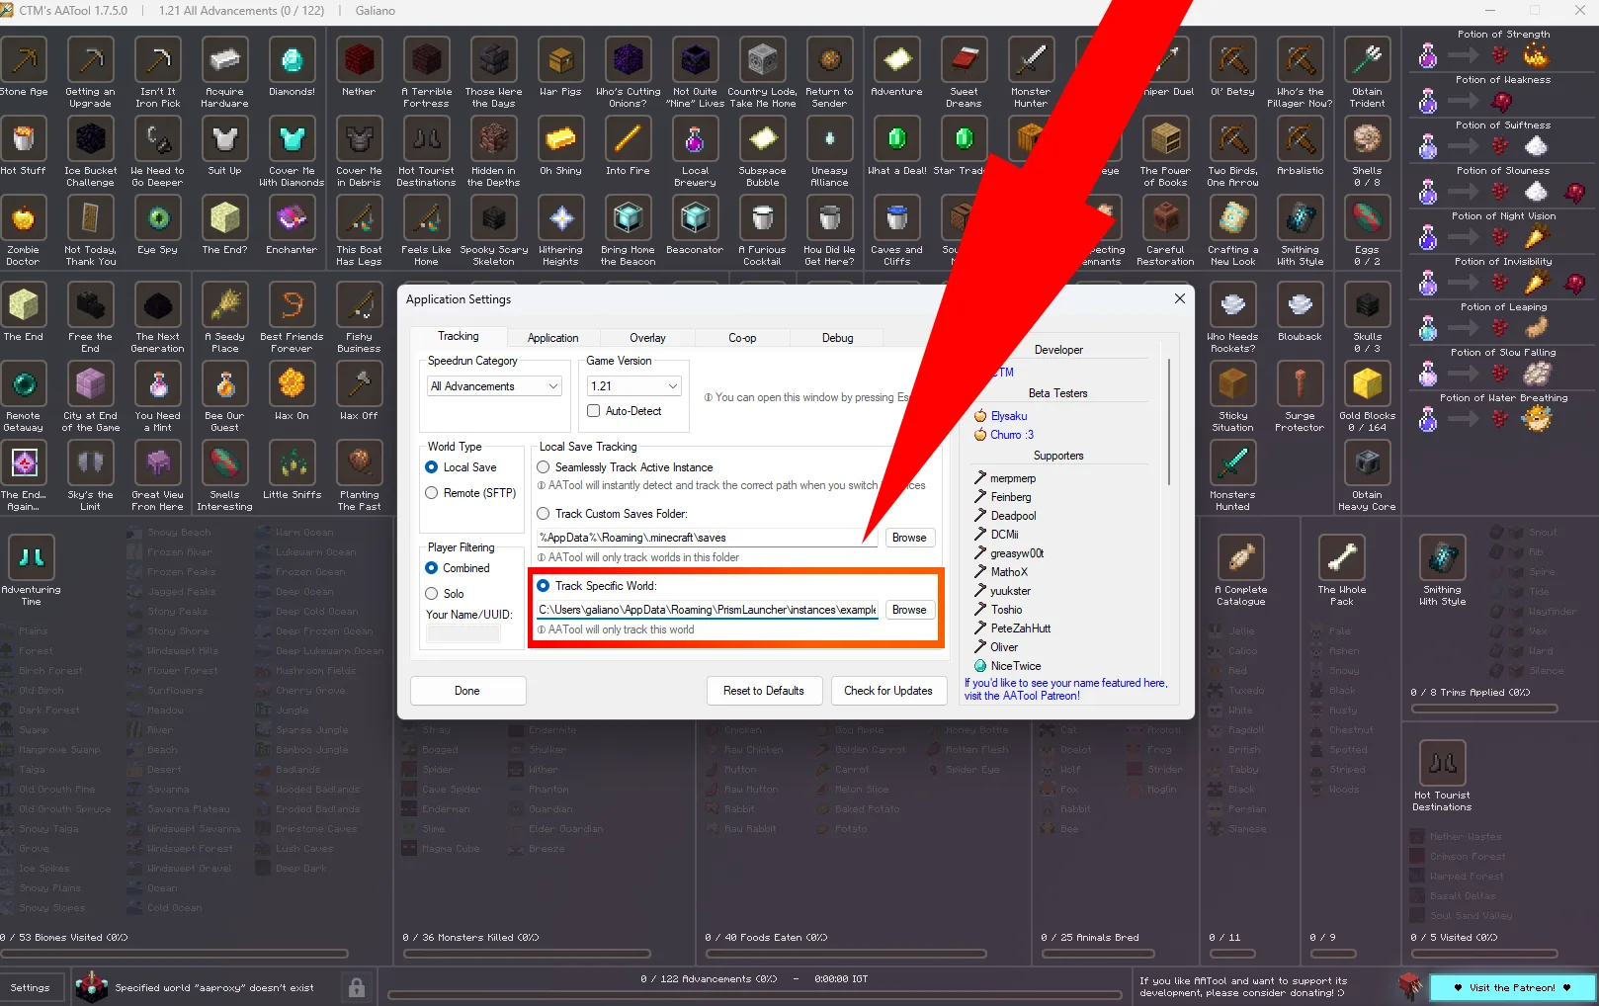Open the Speedrun Category dropdown

coord(495,386)
